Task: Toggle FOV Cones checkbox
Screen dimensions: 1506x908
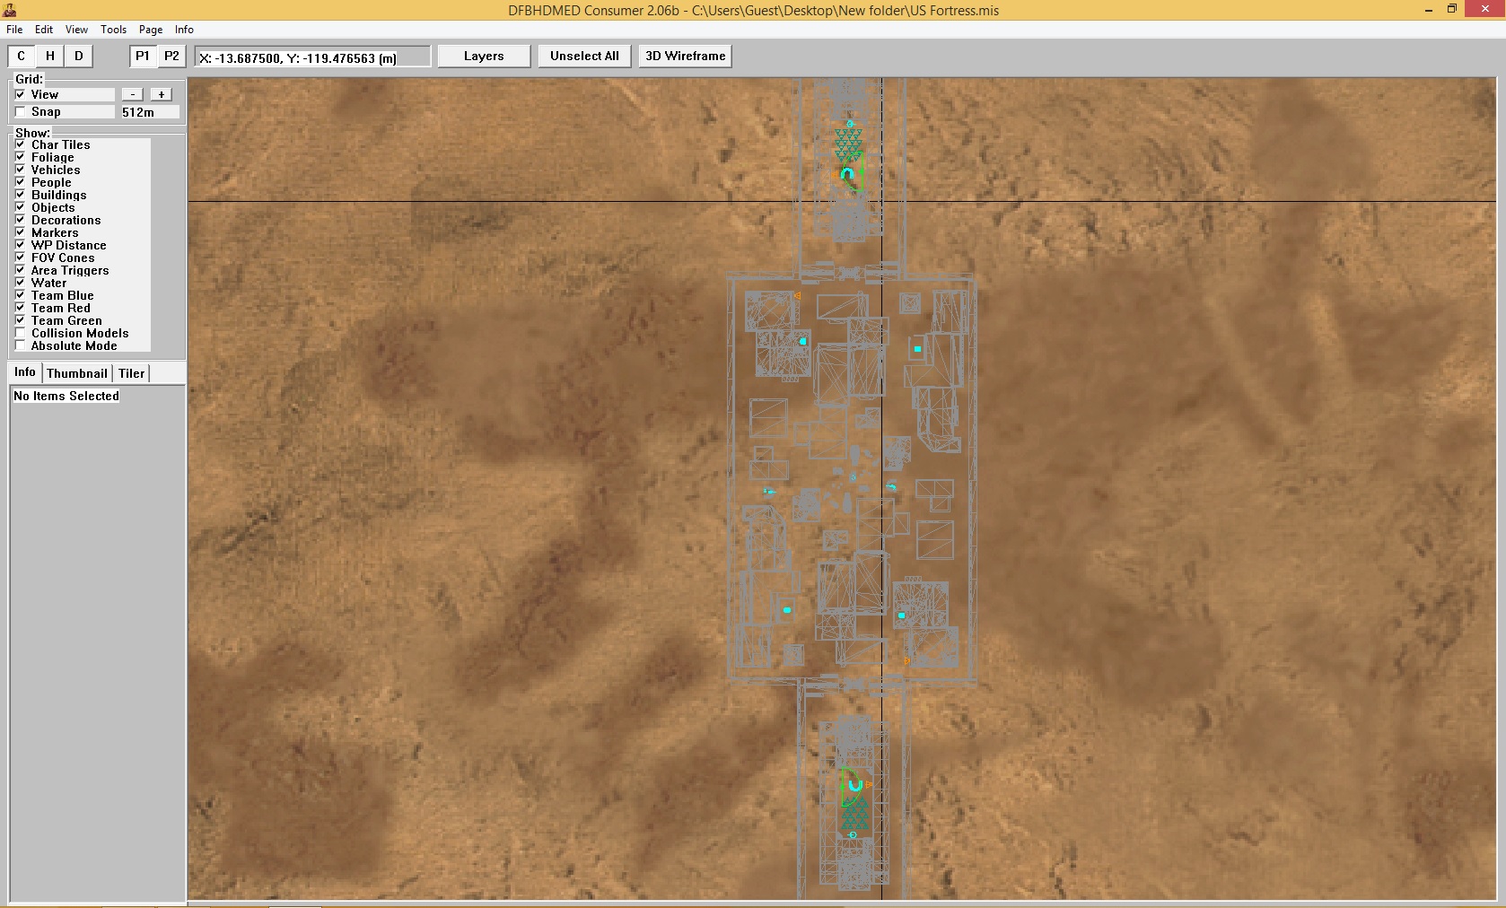Action: click(20, 258)
